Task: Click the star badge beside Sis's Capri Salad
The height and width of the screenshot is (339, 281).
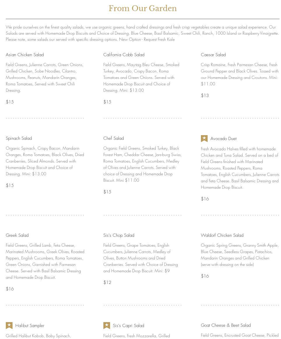Action: pos(107,325)
